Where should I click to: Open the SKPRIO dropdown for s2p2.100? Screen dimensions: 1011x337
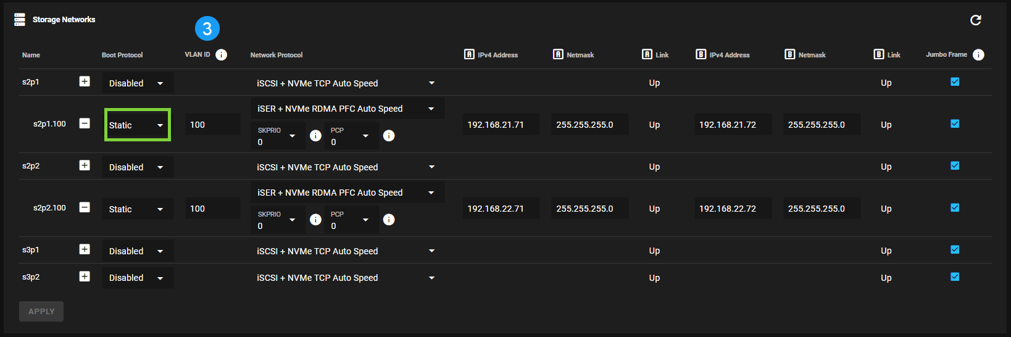pyautogui.click(x=277, y=220)
